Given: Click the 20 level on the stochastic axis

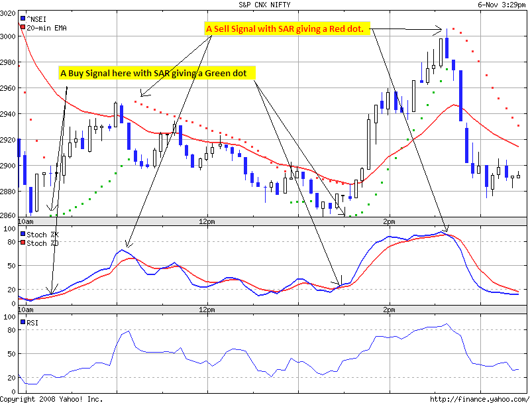Looking at the screenshot, I should 11,290.
